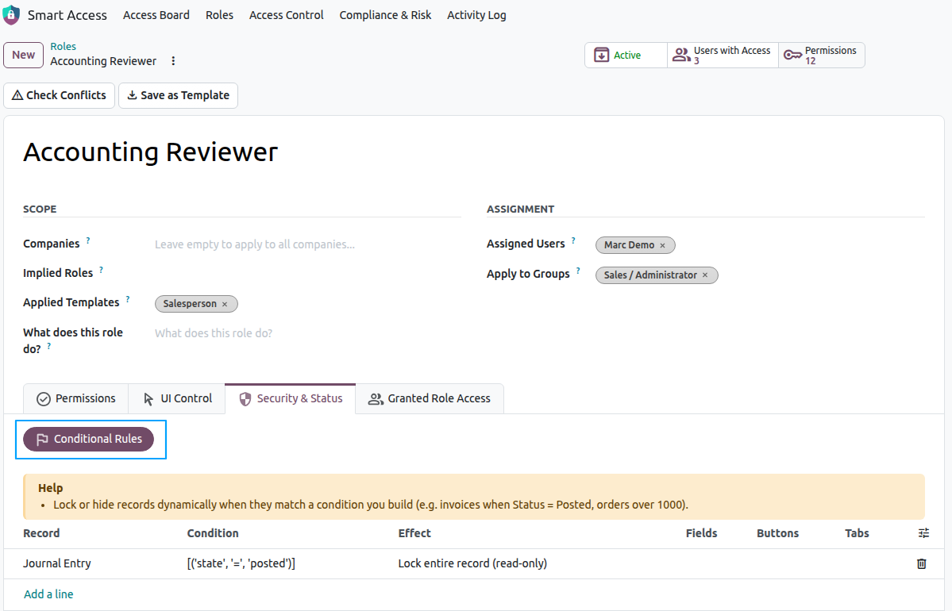Select the Conditional Rules pill button
Image resolution: width=952 pixels, height=611 pixels.
pos(89,440)
